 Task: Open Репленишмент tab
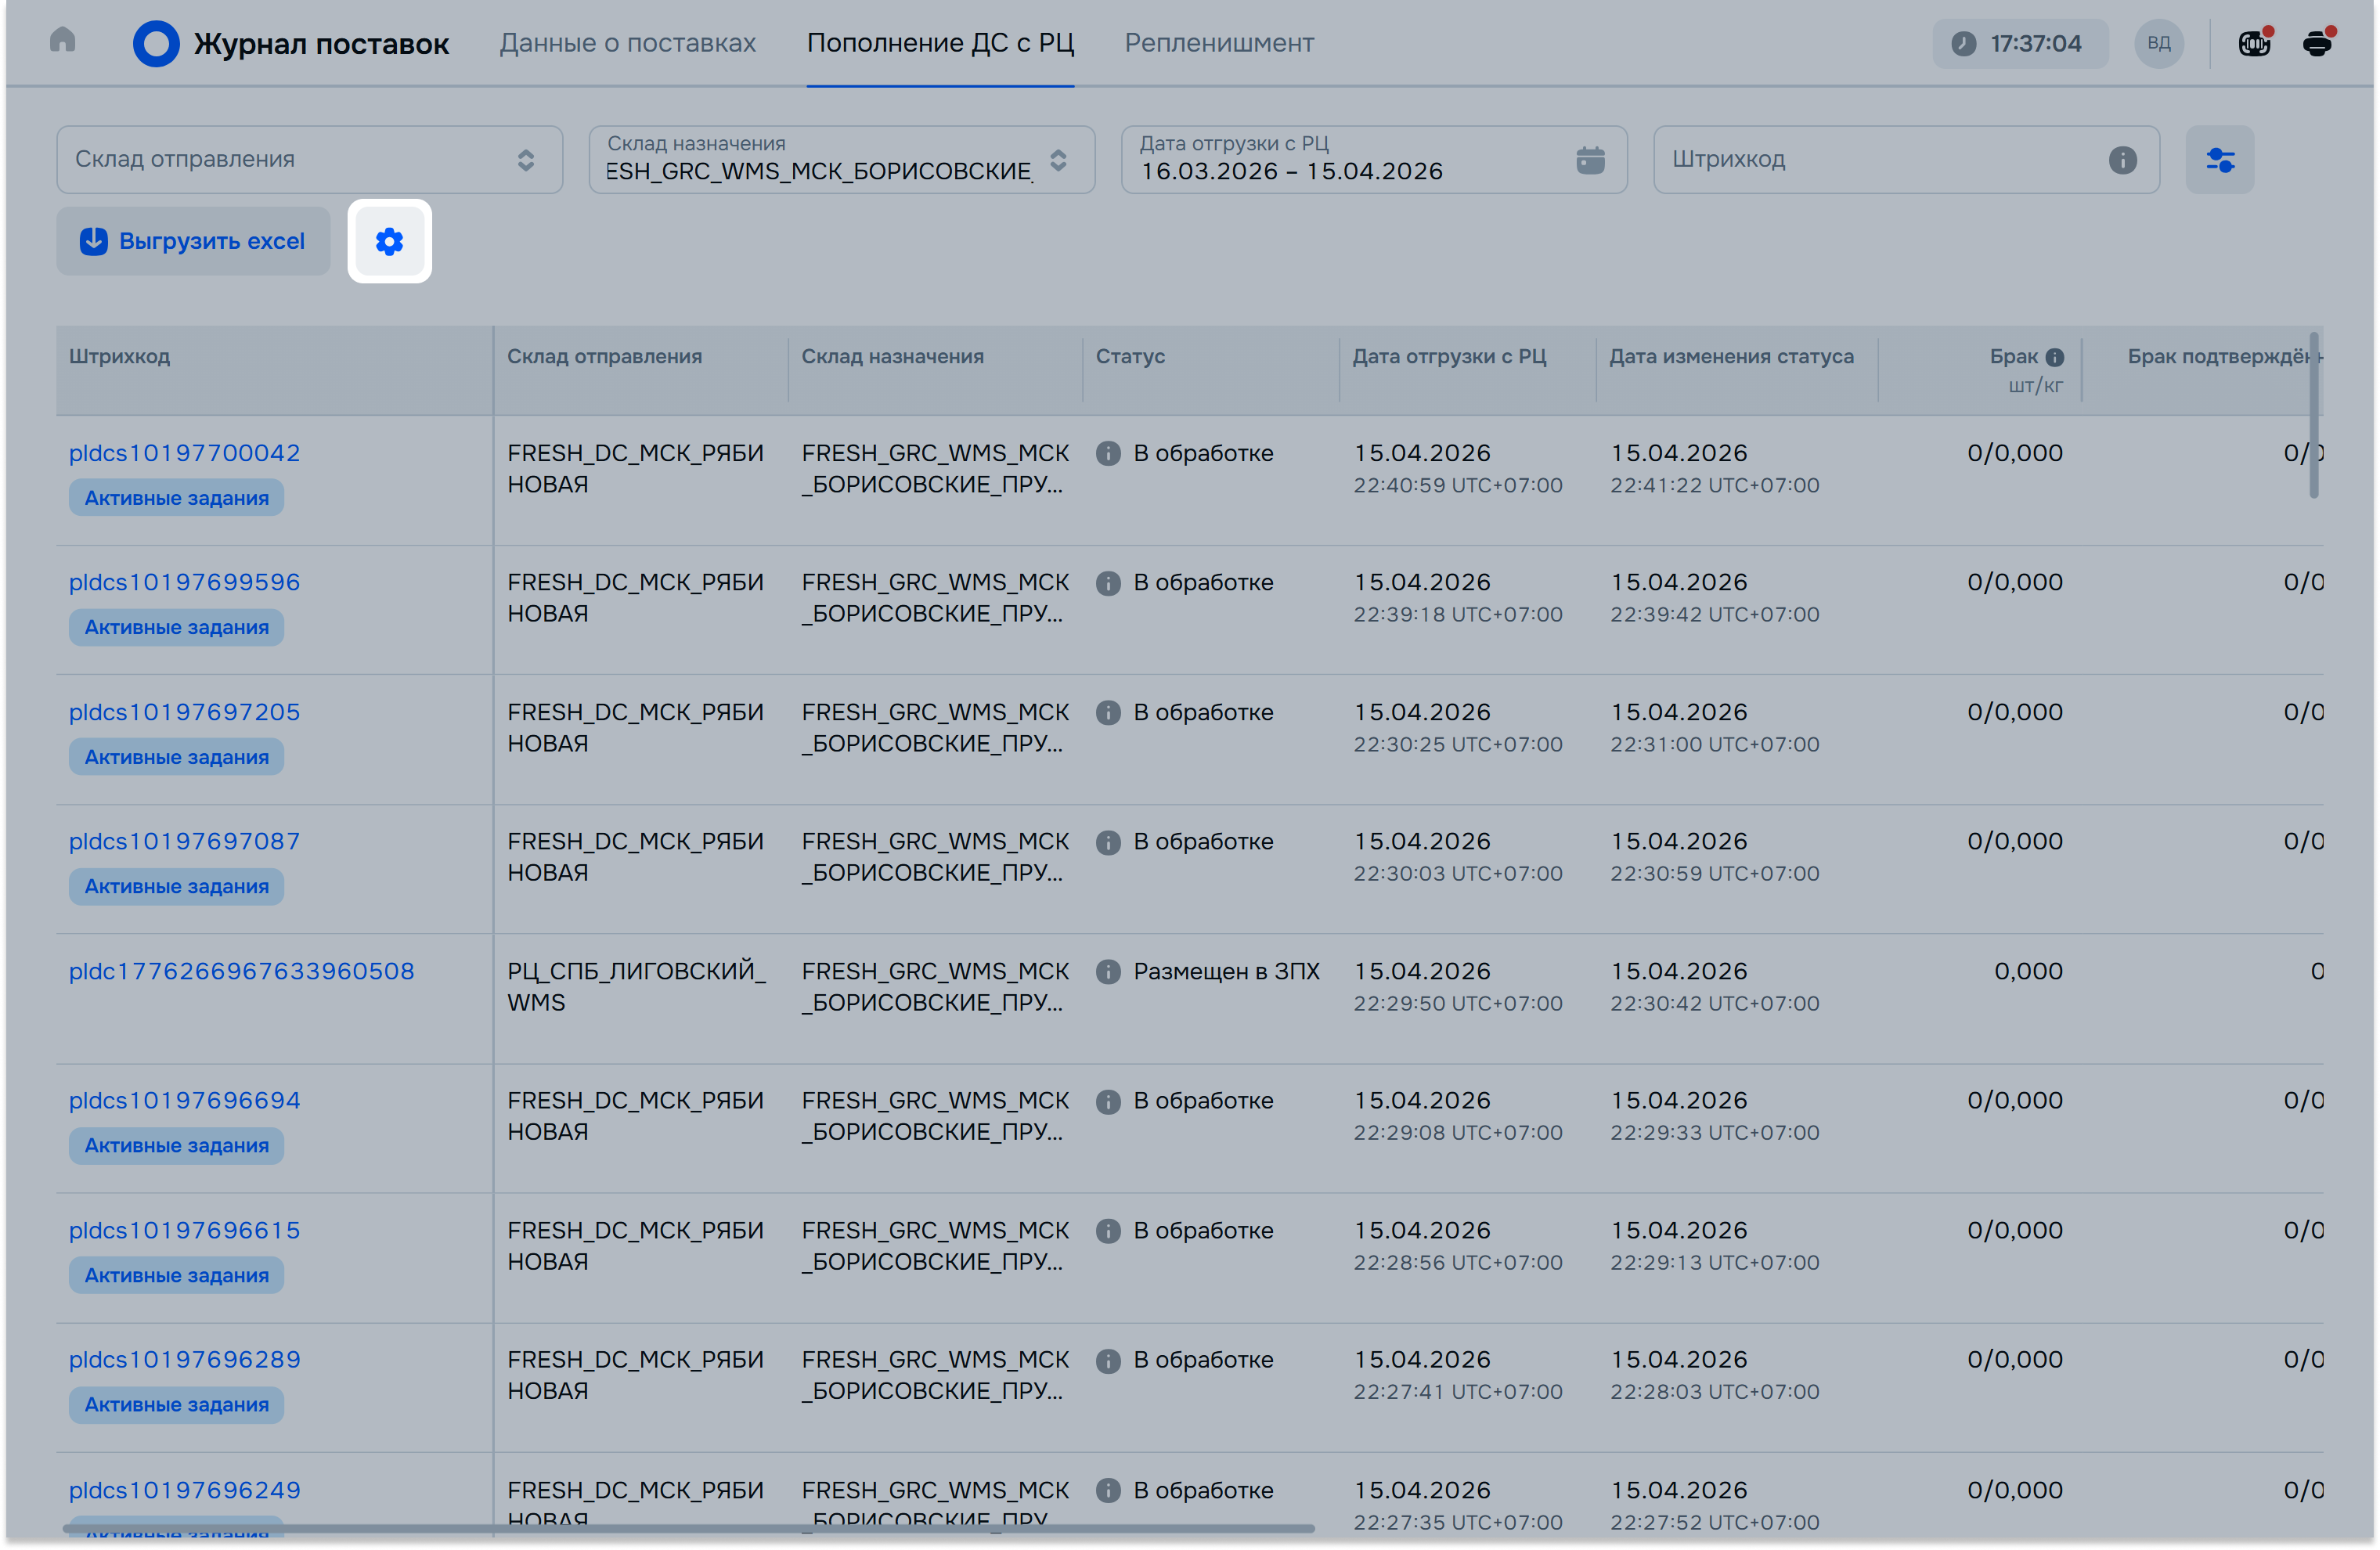coord(1219,44)
